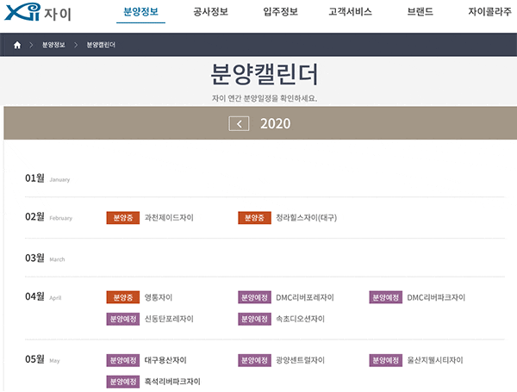The image size is (517, 392).
Task: Open 울산지웰시티자이 listing
Action: pos(435,360)
